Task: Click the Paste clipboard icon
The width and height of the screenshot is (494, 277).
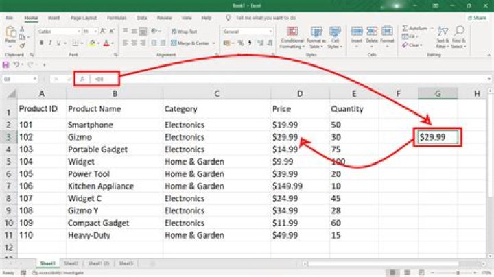Action: [11, 32]
